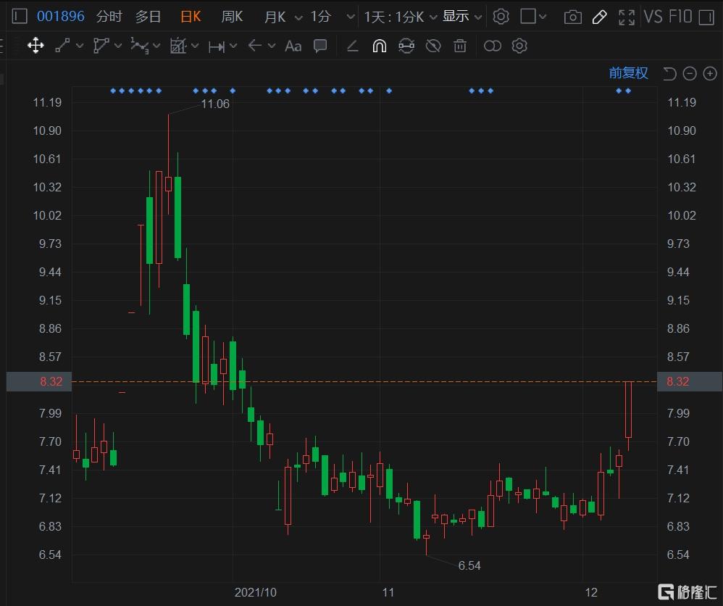Click the 6.54 low price annotation
Image resolution: width=723 pixels, height=606 pixels.
[x=469, y=565]
